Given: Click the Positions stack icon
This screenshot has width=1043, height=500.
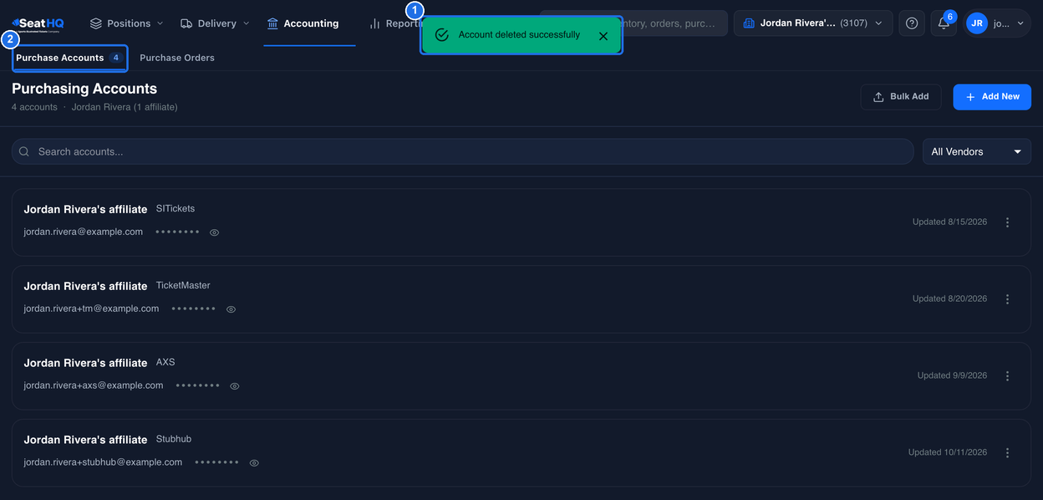Looking at the screenshot, I should (96, 23).
